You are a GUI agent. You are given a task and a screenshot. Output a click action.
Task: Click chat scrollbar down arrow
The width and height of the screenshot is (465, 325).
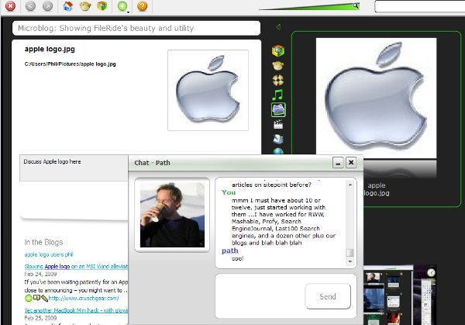click(x=350, y=261)
